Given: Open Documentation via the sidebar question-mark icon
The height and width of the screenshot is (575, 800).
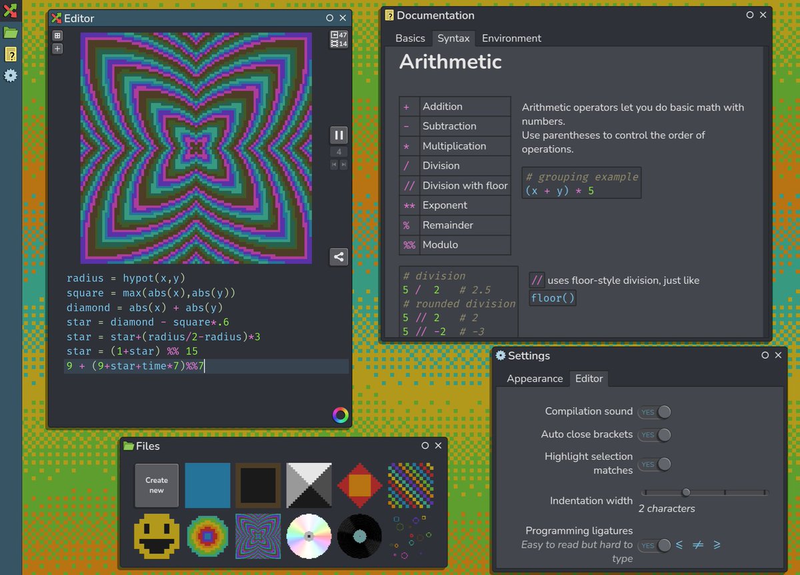Looking at the screenshot, I should coord(10,54).
